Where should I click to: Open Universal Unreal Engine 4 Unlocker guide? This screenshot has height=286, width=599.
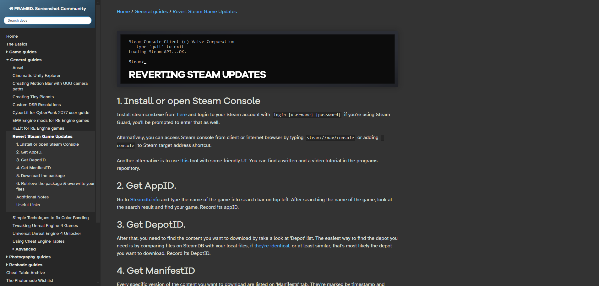47,234
